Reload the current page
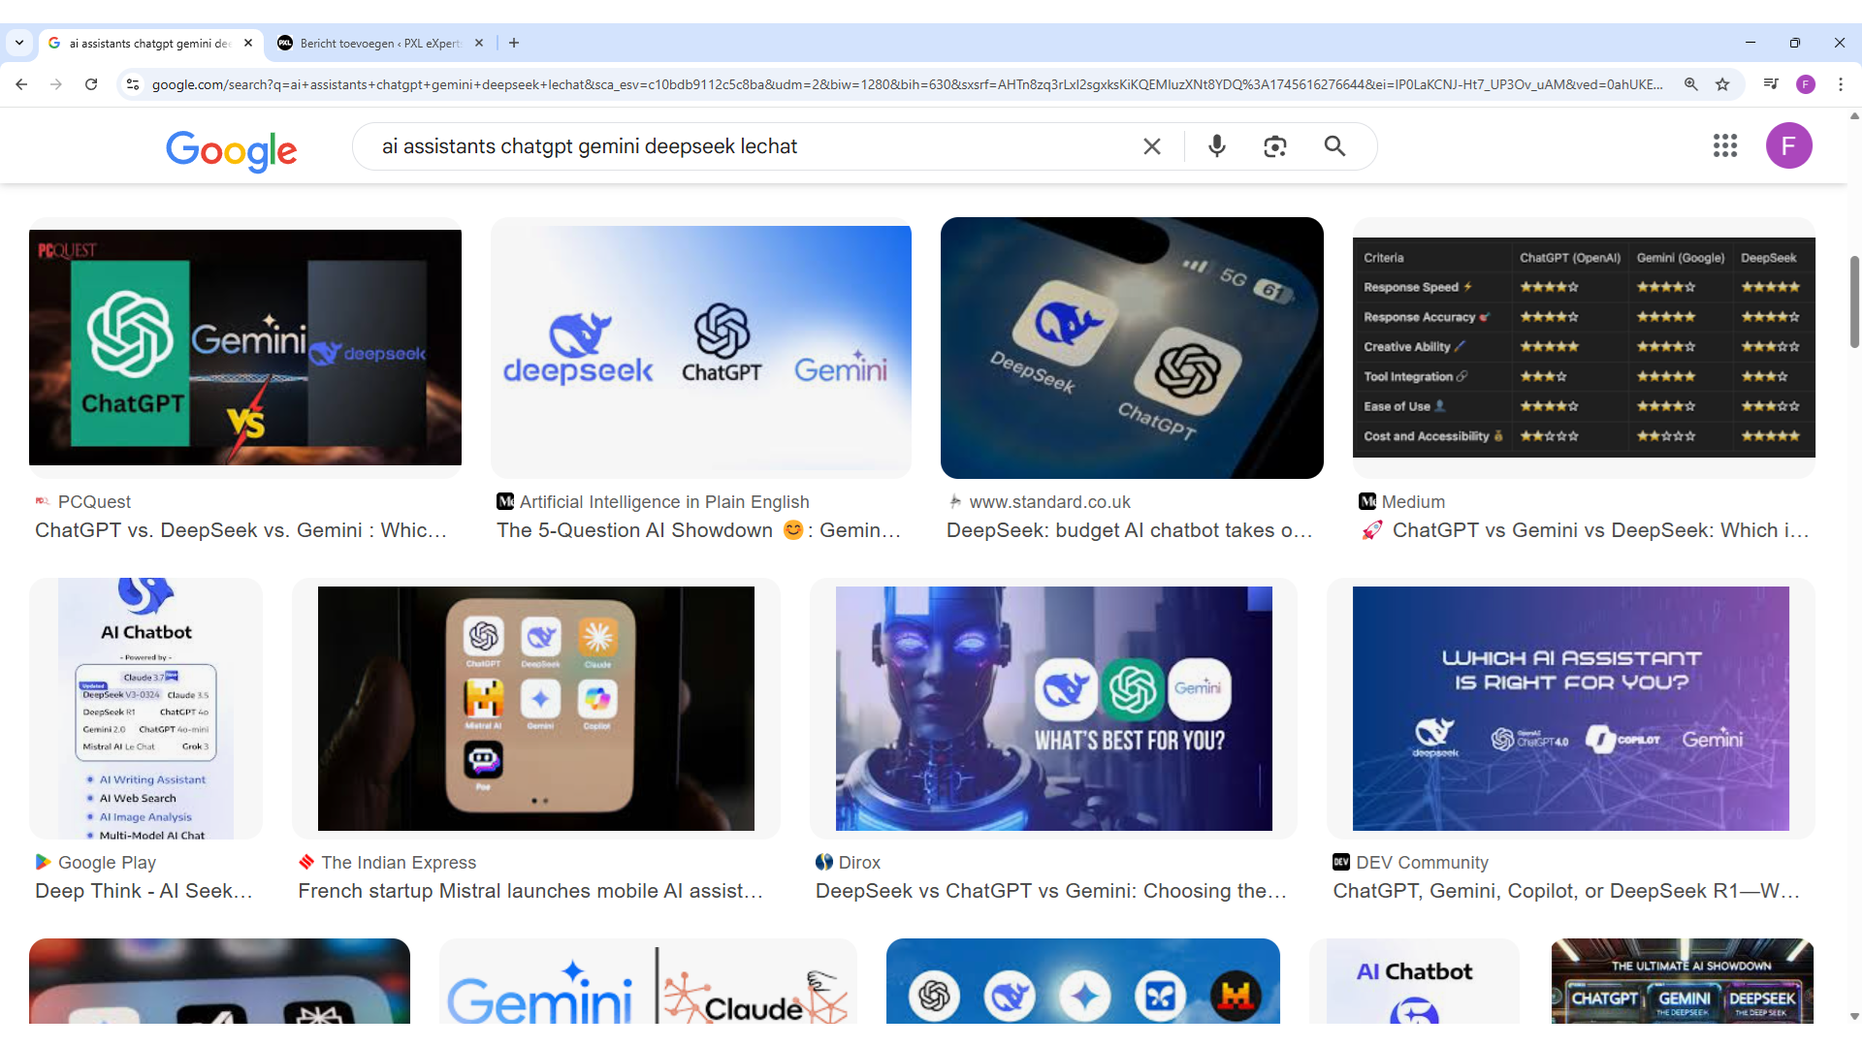1862x1047 pixels. pyautogui.click(x=91, y=84)
